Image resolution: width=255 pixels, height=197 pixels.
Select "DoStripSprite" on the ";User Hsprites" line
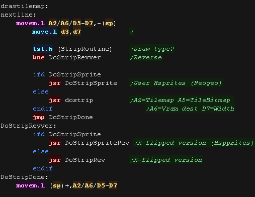pyautogui.click(x=91, y=83)
